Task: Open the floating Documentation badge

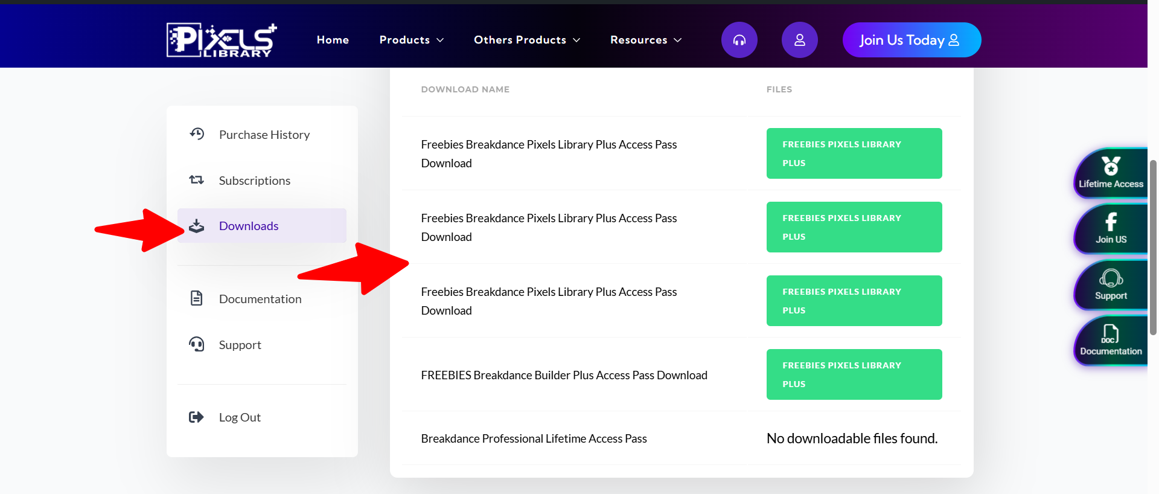Action: coord(1110,341)
